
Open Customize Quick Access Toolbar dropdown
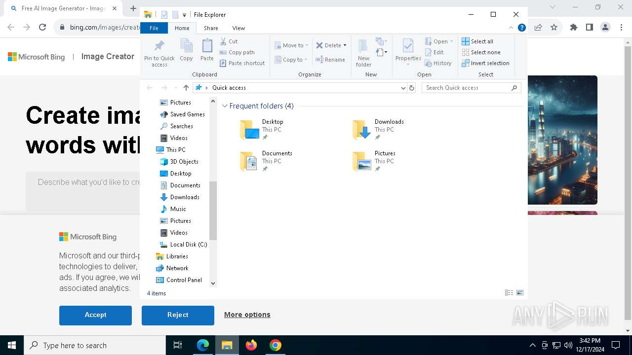pyautogui.click(x=184, y=15)
